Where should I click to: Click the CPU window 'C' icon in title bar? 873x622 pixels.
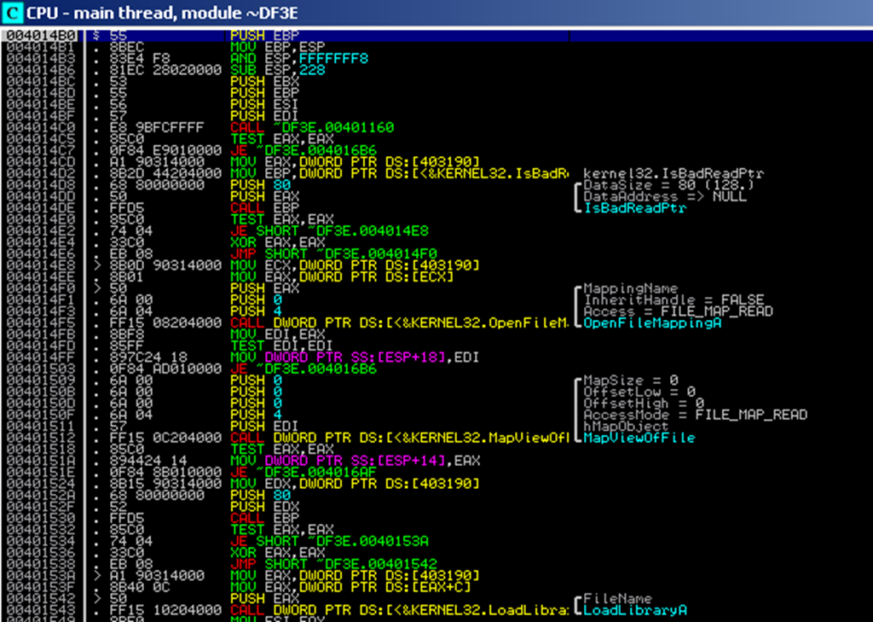(13, 13)
